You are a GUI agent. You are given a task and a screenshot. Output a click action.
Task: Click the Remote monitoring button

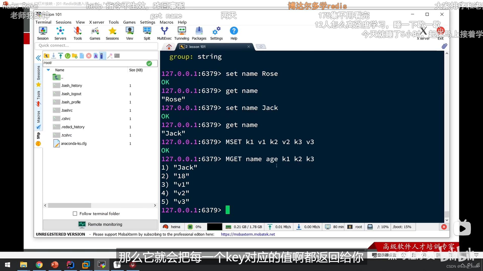point(100,224)
